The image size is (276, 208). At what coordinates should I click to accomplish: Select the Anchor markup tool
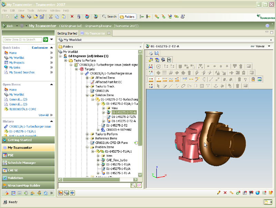[216, 86]
